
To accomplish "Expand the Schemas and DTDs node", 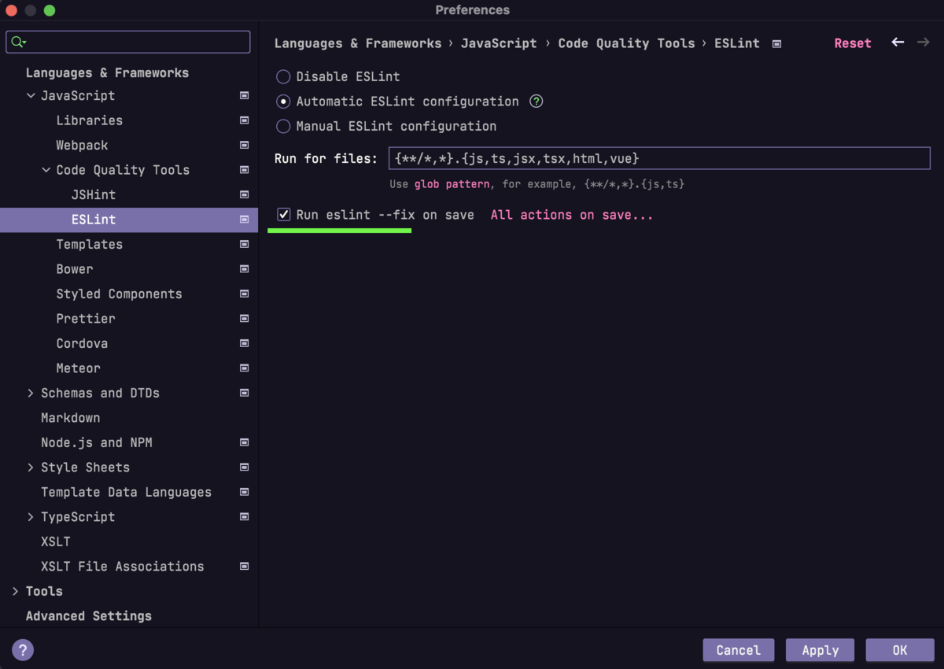I will coord(31,393).
